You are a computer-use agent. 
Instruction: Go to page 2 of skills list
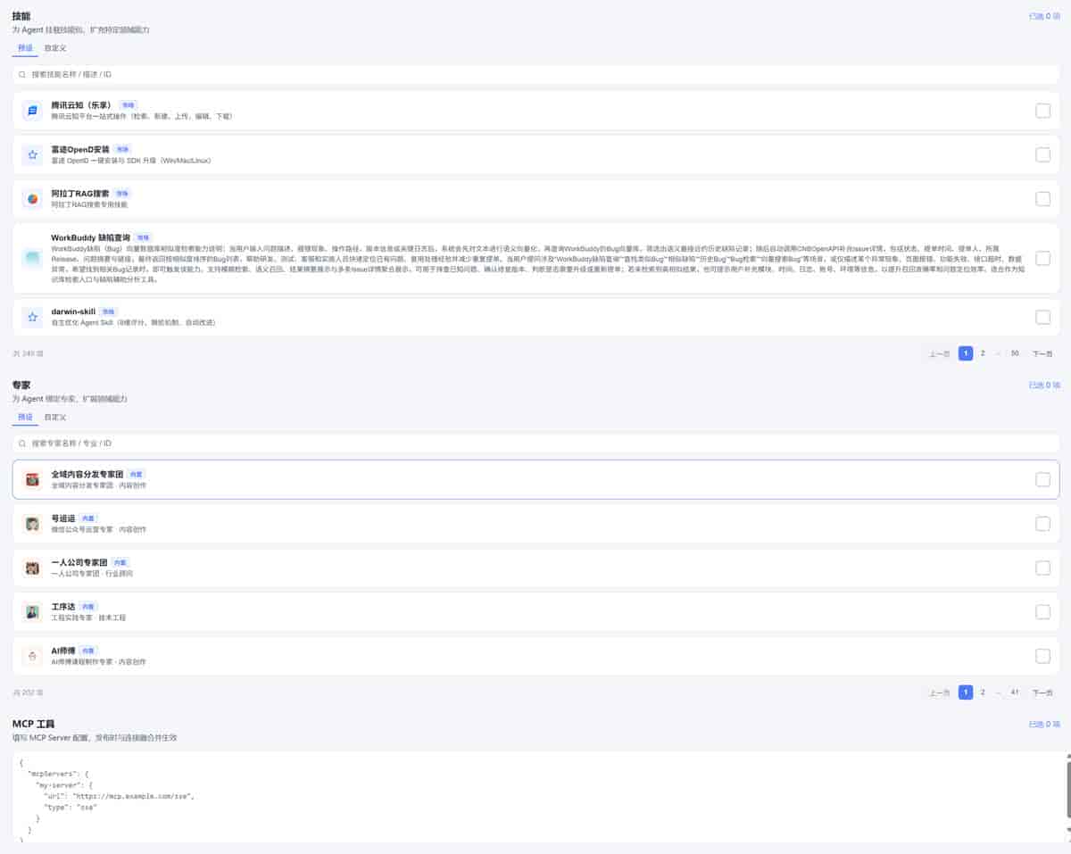[x=983, y=353]
